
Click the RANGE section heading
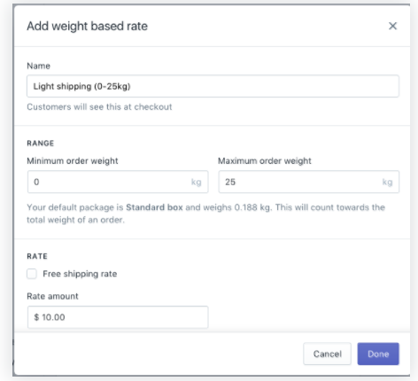[x=41, y=144]
